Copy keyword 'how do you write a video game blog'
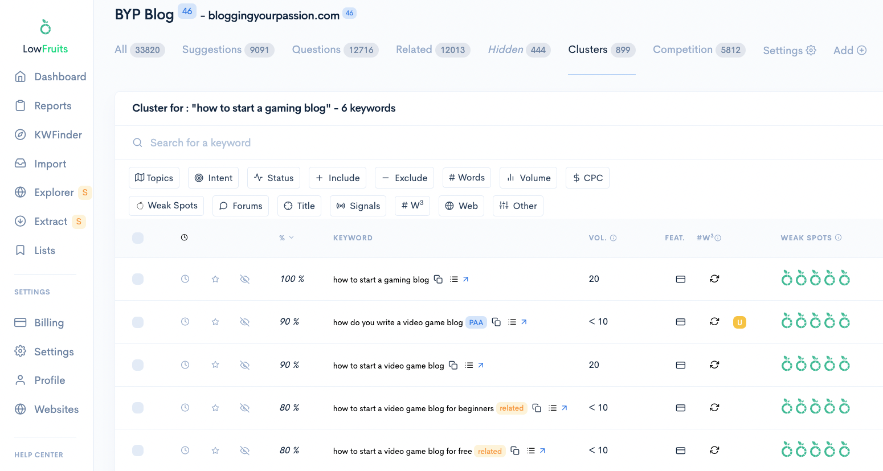 tap(496, 322)
